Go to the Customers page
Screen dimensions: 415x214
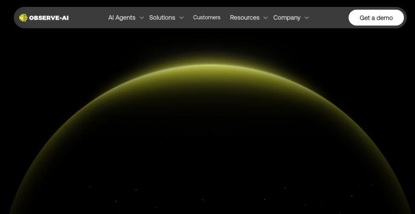(x=207, y=17)
